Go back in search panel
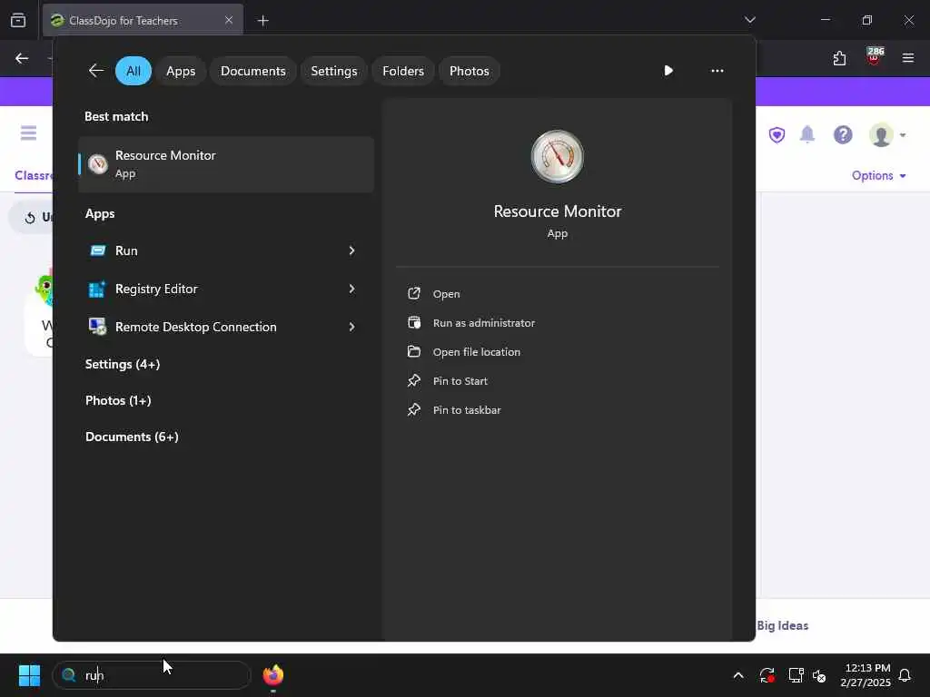 [x=96, y=71]
